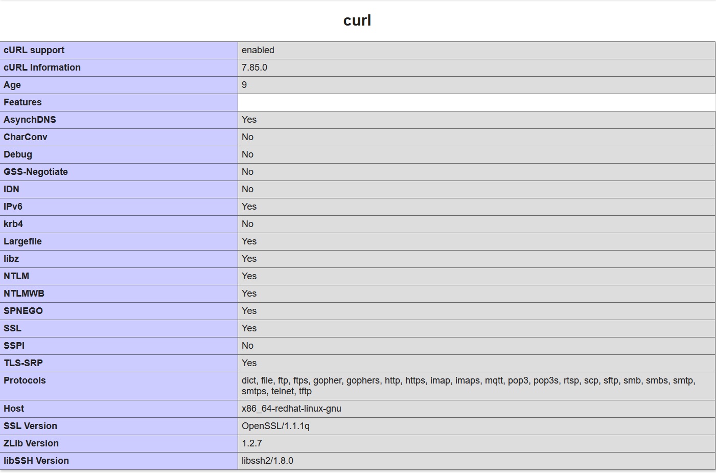The image size is (716, 473).
Task: Click the version value '7.85.0'
Action: 255,67
